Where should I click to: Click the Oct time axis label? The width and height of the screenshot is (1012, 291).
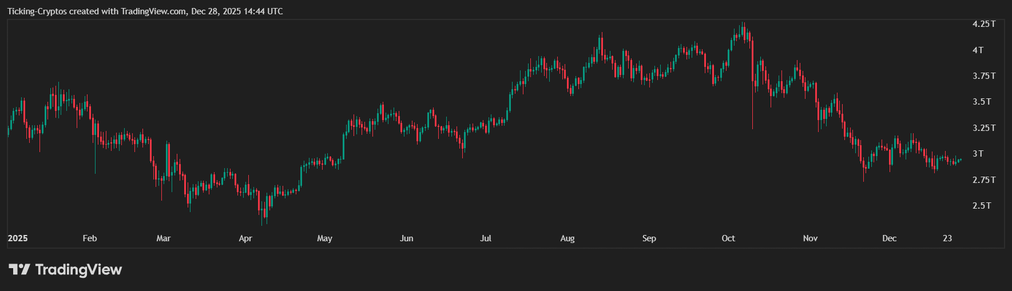[728, 238]
